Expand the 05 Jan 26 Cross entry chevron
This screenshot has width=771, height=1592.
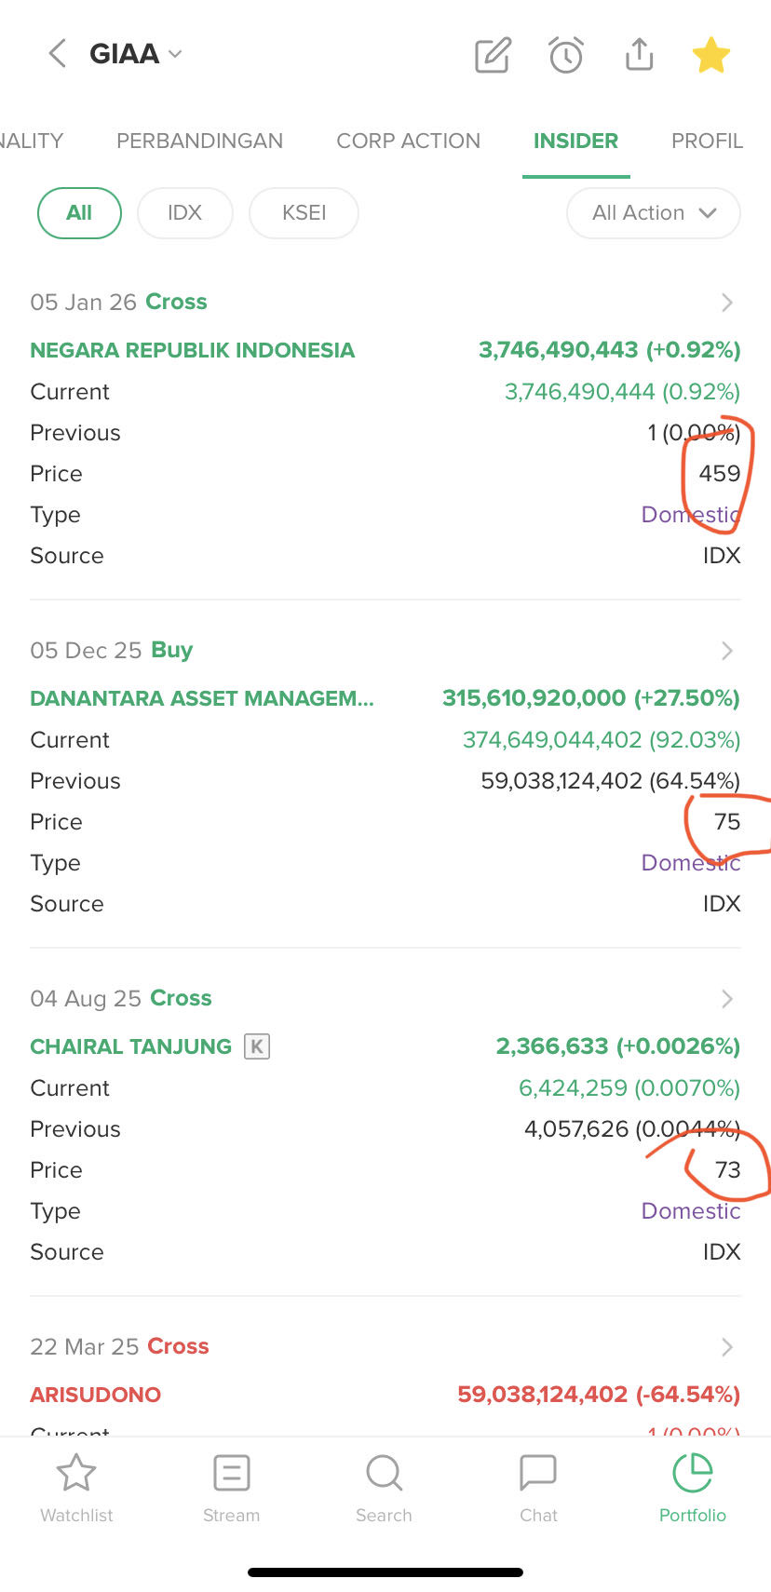[727, 303]
